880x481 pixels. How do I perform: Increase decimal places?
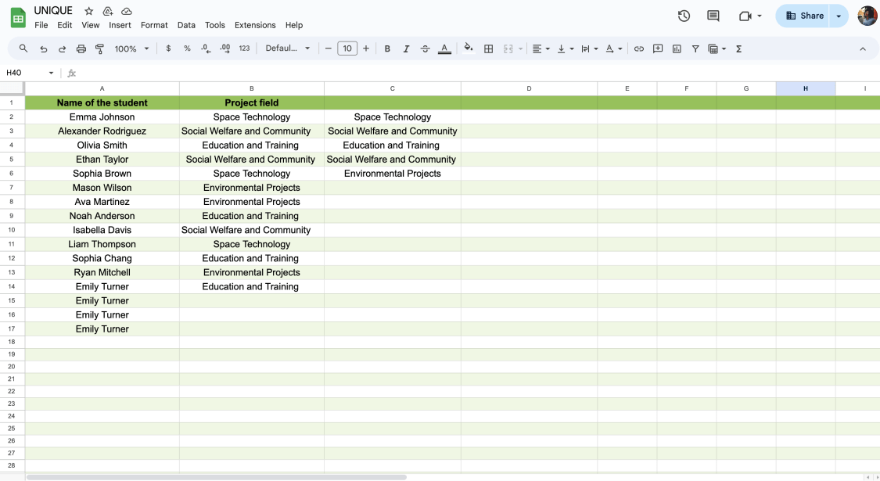pyautogui.click(x=225, y=48)
